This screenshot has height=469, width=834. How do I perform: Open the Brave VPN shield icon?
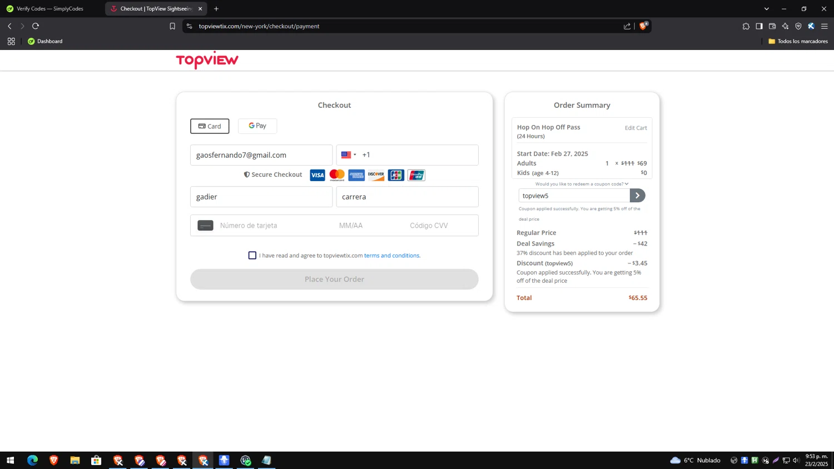pos(798,26)
